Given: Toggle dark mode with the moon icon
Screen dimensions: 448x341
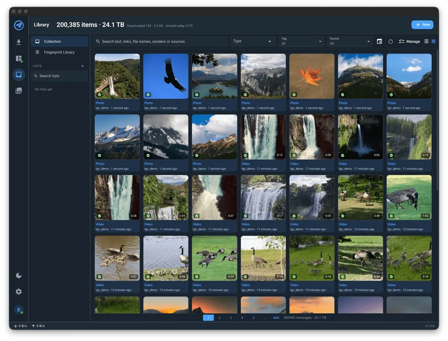Looking at the screenshot, I should click(19, 276).
